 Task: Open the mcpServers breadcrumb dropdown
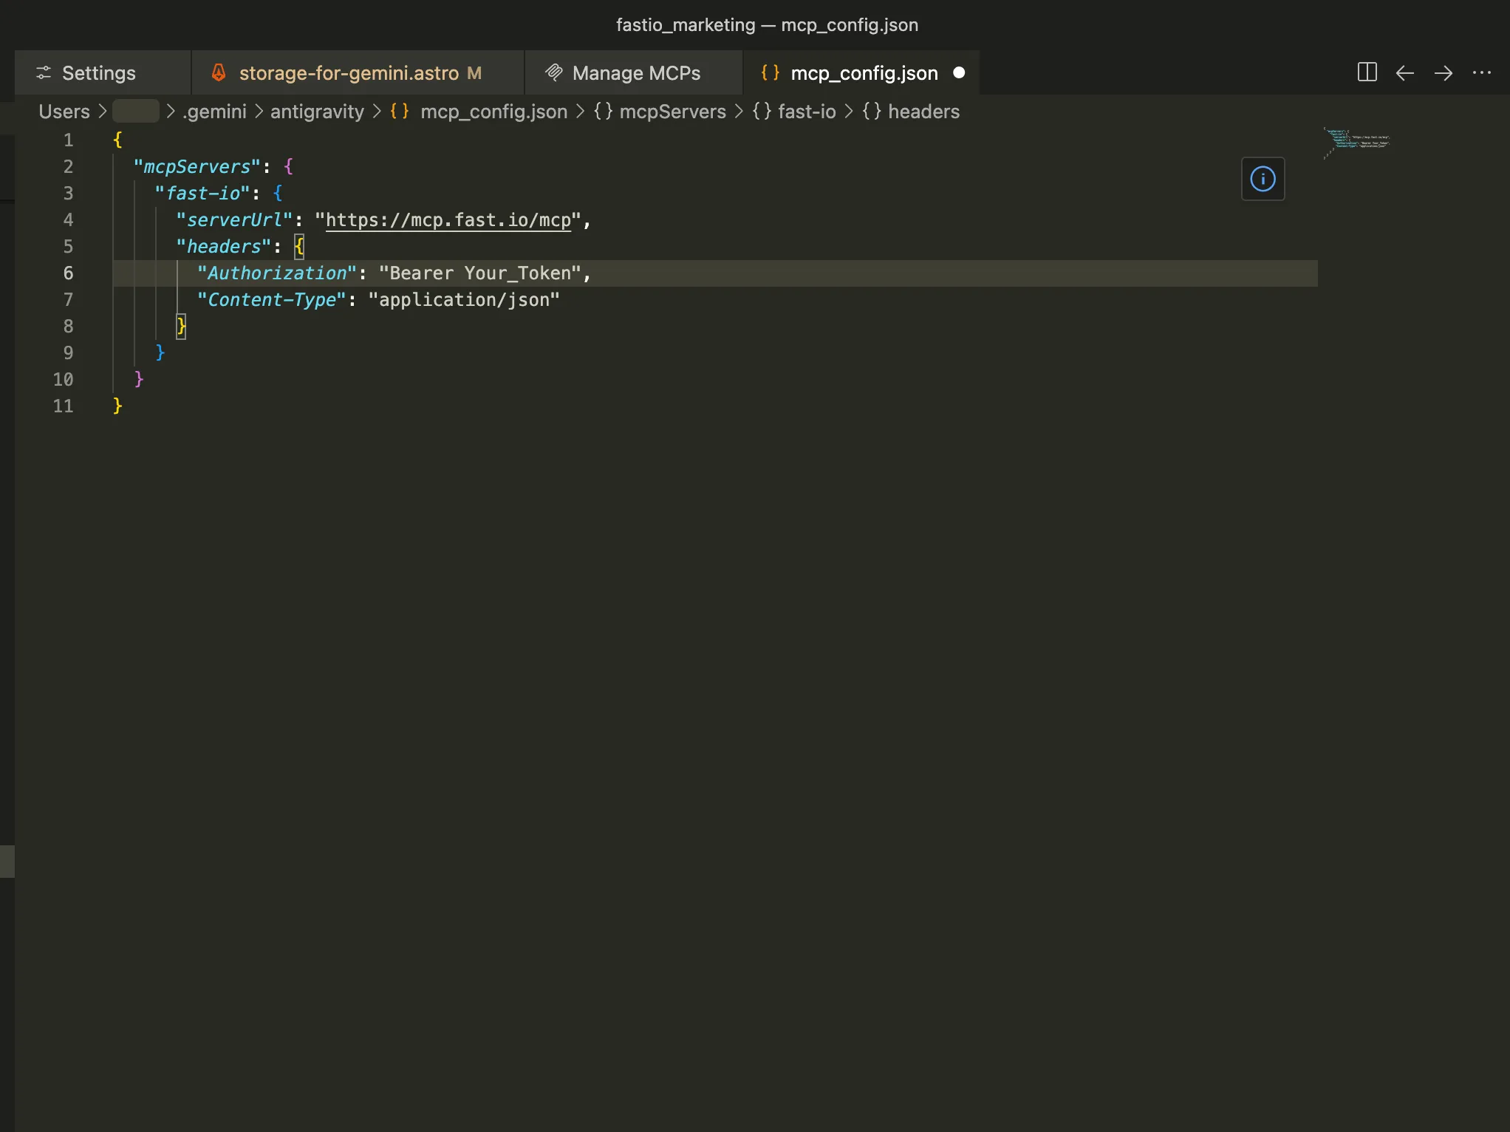pyautogui.click(x=672, y=112)
